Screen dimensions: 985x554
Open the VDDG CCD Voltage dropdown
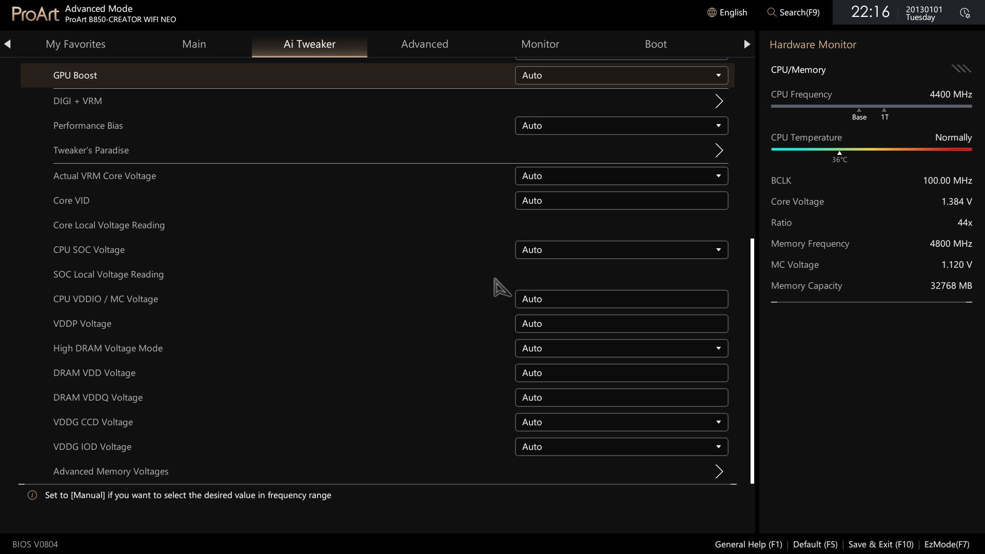click(x=621, y=422)
